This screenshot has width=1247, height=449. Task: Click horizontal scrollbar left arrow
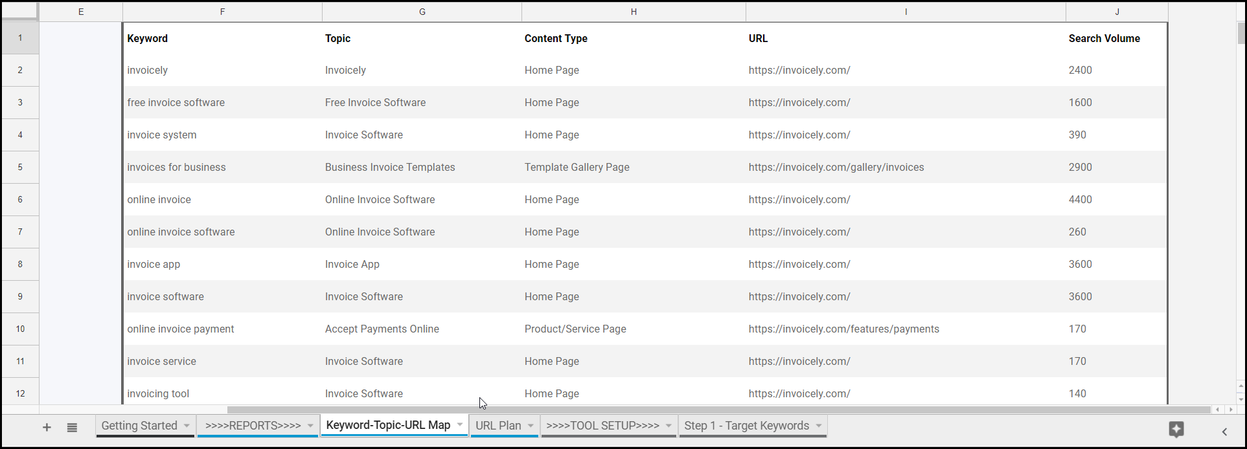pos(1218,410)
